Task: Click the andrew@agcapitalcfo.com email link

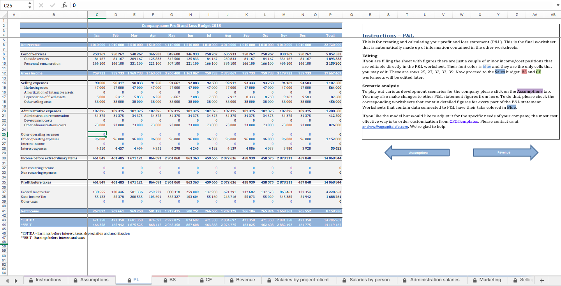Action: pyautogui.click(x=385, y=126)
